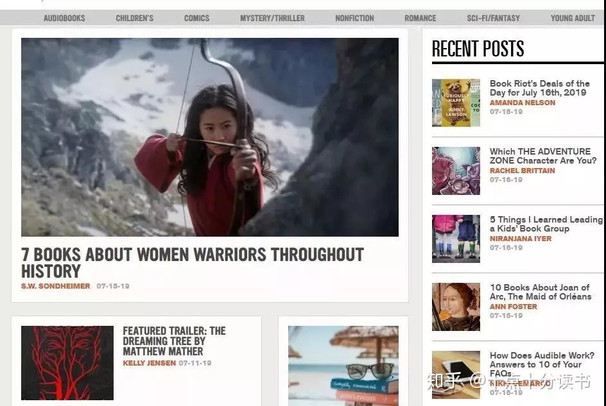Open the Audiobooks category
Screen dimensions: 606x406
pyautogui.click(x=64, y=18)
